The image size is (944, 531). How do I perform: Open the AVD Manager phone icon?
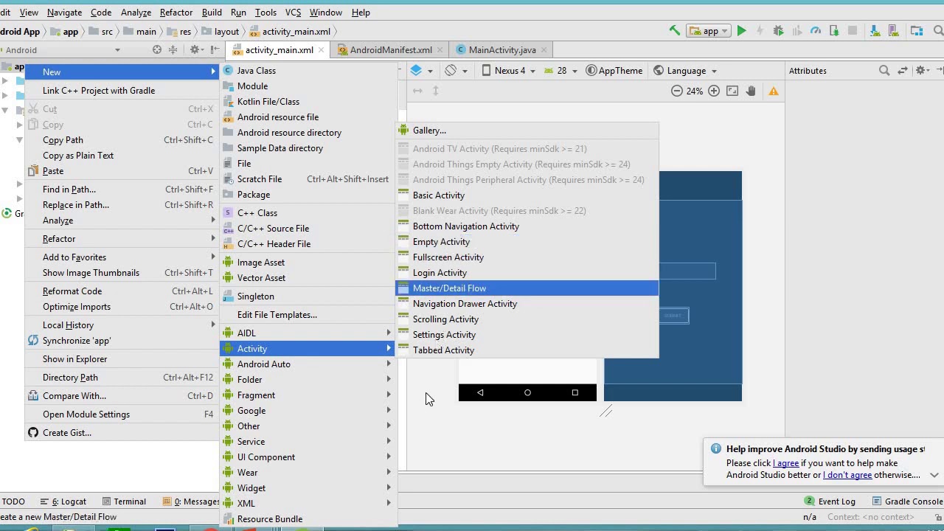(x=895, y=31)
